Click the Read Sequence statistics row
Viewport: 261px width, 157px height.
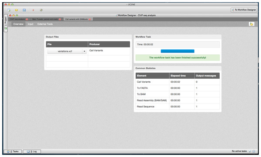[x=177, y=107]
